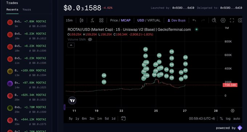Click the leftmost lower DB dev buy marker

[104, 82]
